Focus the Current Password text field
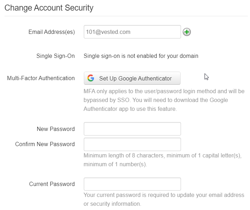Image resolution: width=250 pixels, height=210 pixels. coord(132,184)
